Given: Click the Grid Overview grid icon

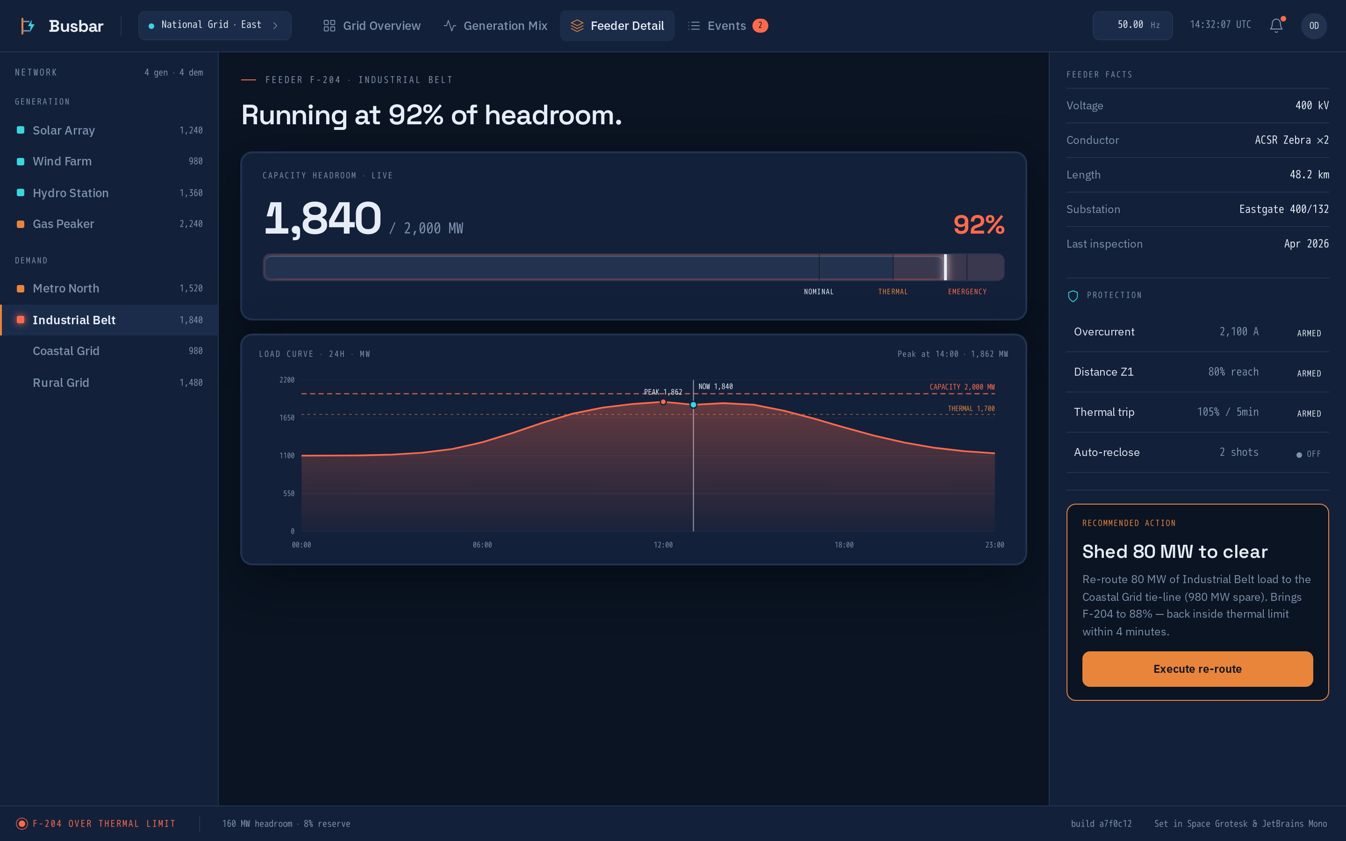Looking at the screenshot, I should tap(329, 26).
